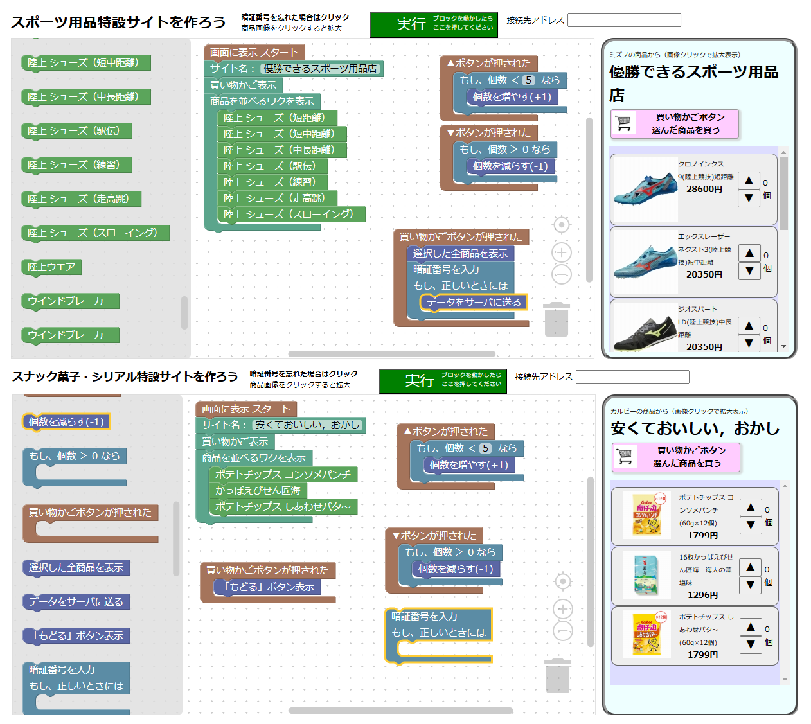Click number field 5 in sports ▲ block
This screenshot has width=811, height=724.
tap(528, 80)
